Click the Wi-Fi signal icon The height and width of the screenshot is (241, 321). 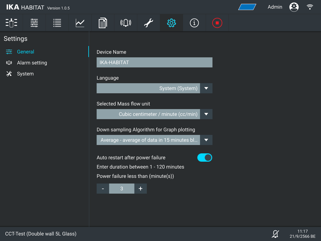tap(310, 7)
